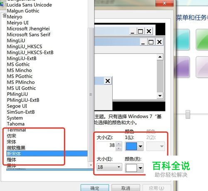208x191 pixels.
Task: Choose SimSun-ExtB font
Action: click(x=21, y=112)
